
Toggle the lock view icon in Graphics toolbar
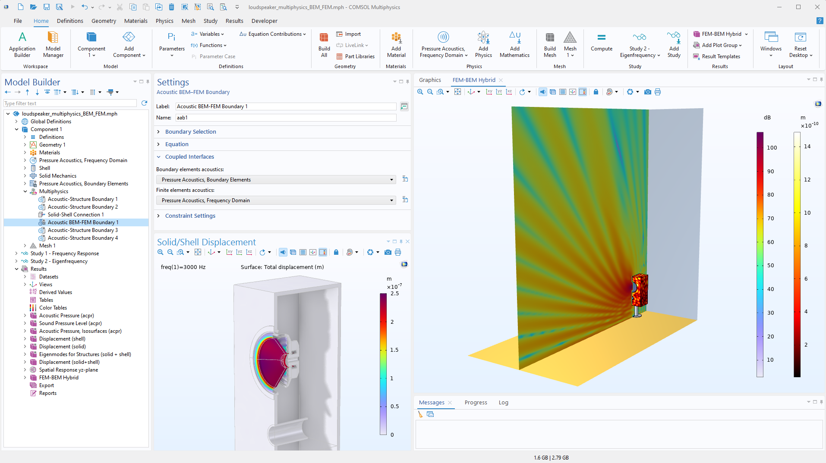[596, 92]
